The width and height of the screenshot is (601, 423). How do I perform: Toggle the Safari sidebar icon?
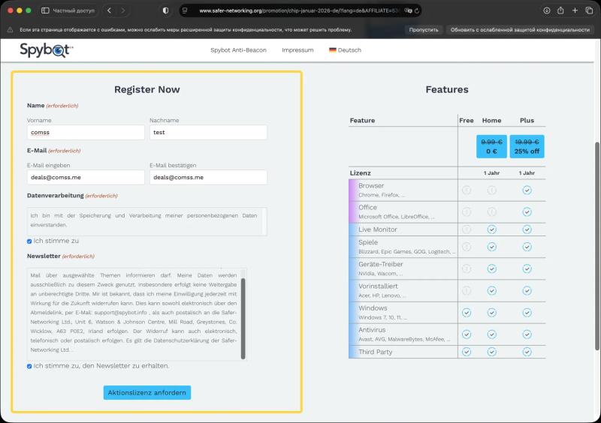click(x=45, y=10)
